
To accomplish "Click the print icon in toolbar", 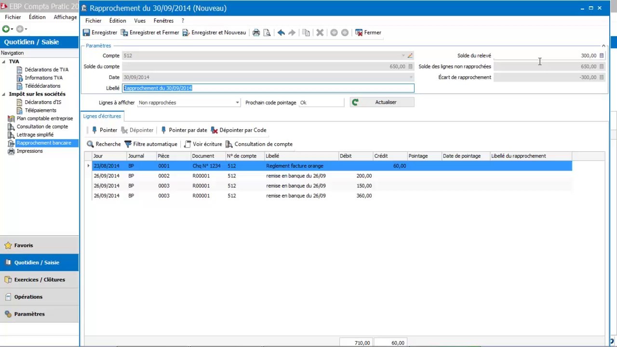I will [256, 33].
